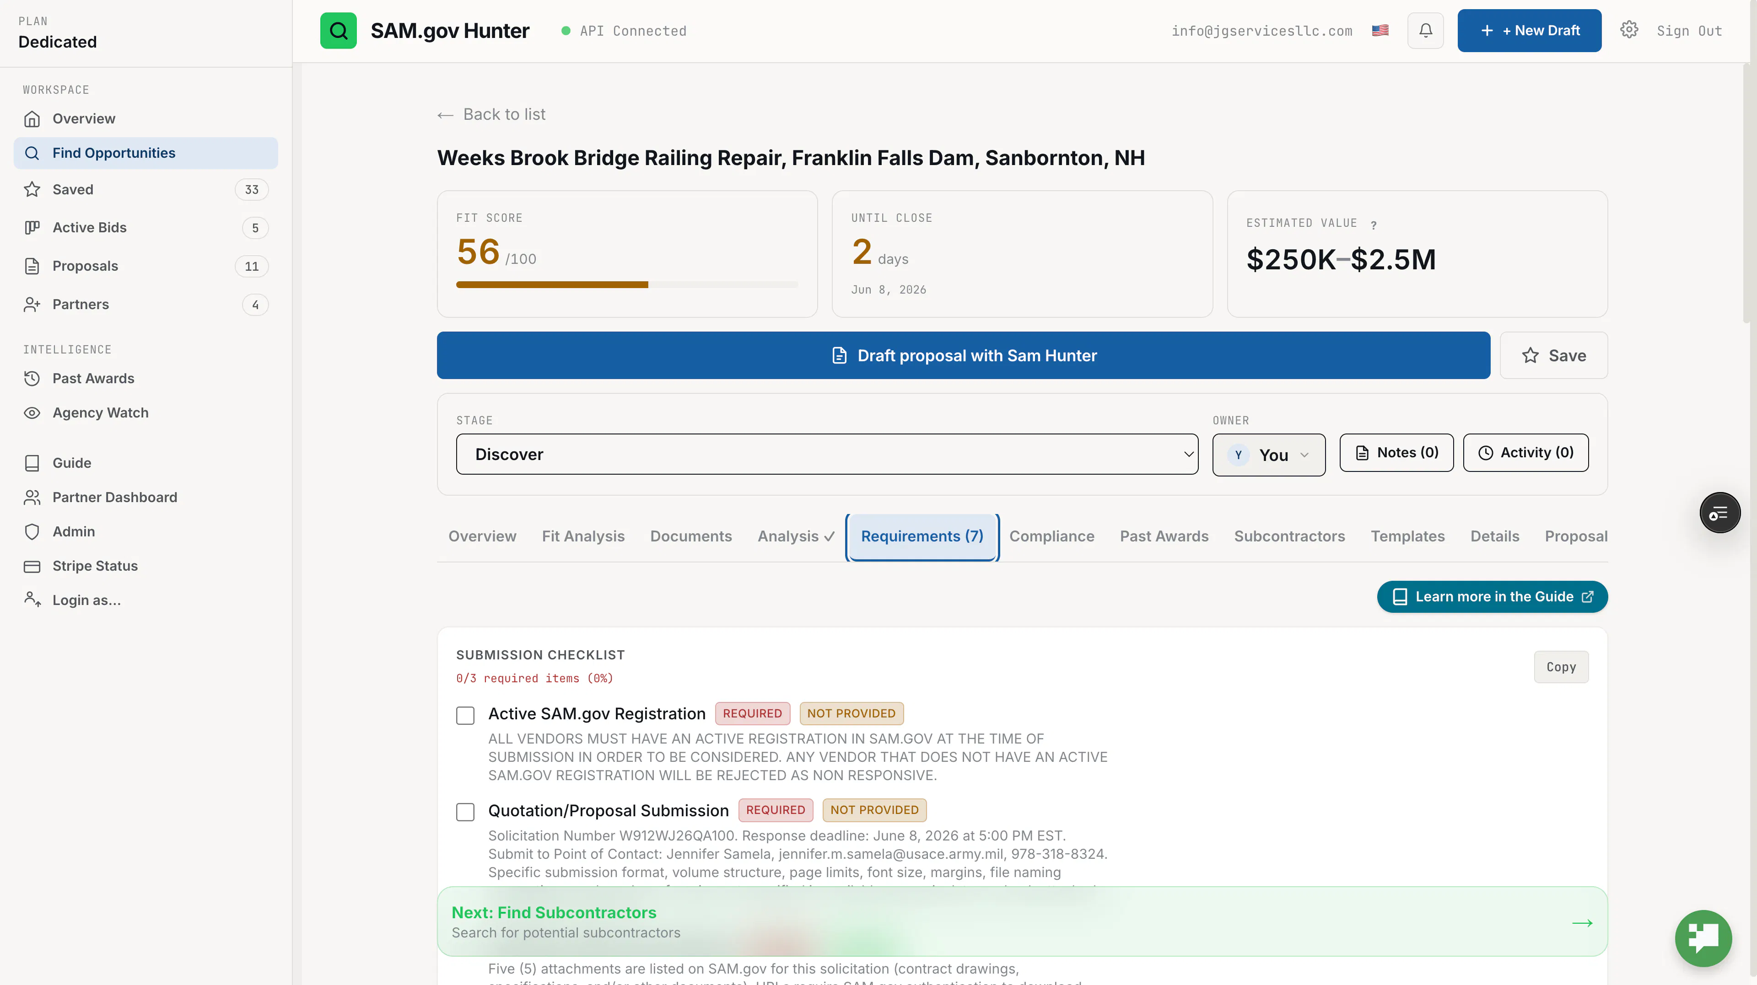Open Activity (0)
This screenshot has width=1757, height=985.
click(1525, 453)
